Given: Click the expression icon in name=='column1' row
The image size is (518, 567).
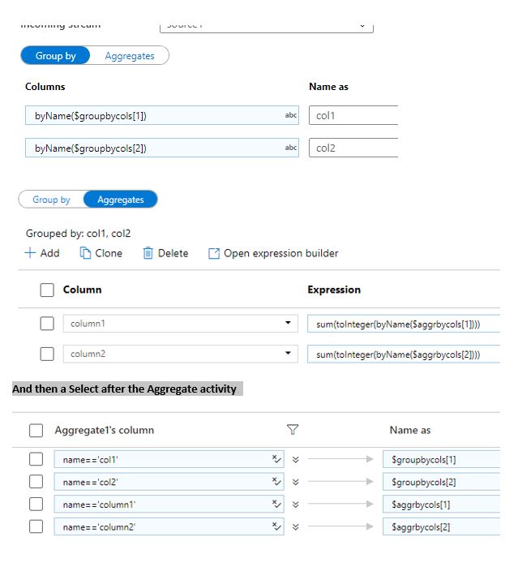Looking at the screenshot, I should 276,504.
